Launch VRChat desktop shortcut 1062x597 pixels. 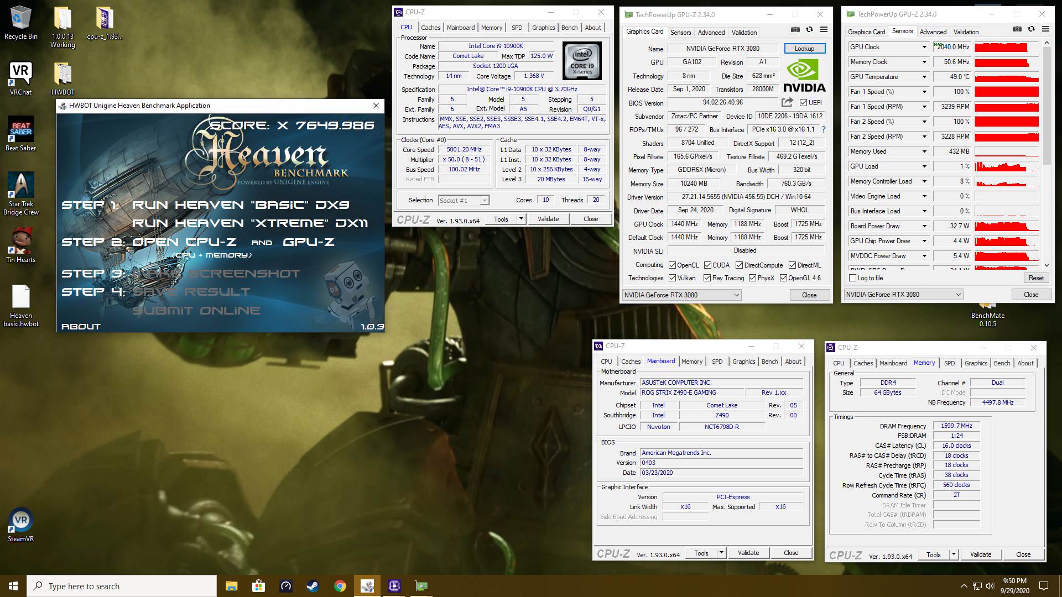(20, 78)
